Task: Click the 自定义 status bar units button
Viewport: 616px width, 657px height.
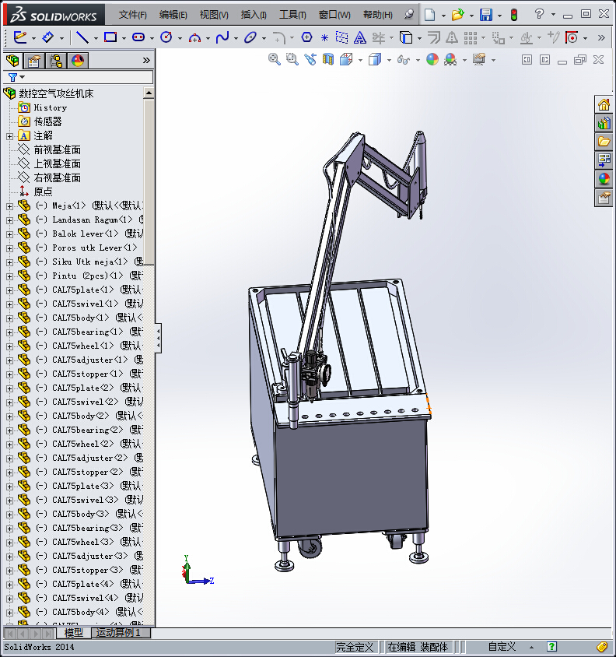Action: (502, 647)
